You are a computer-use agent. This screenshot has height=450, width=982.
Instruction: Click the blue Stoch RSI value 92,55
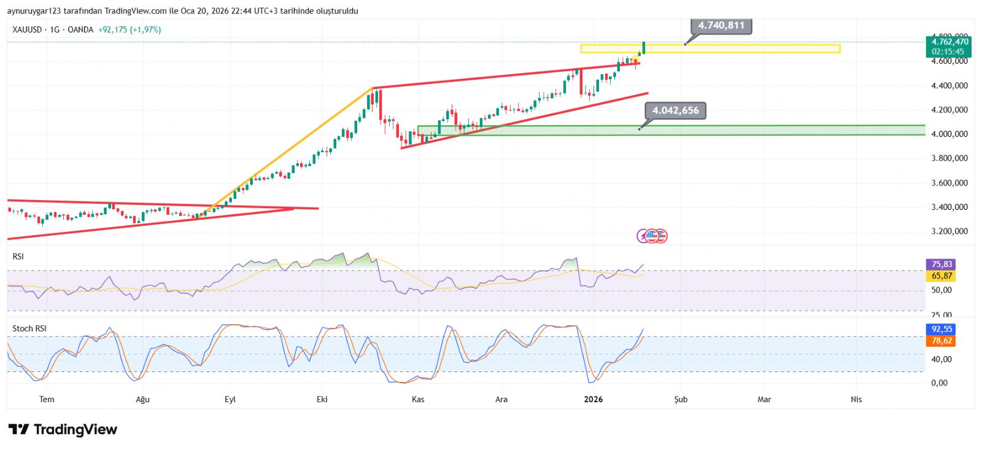tap(941, 329)
